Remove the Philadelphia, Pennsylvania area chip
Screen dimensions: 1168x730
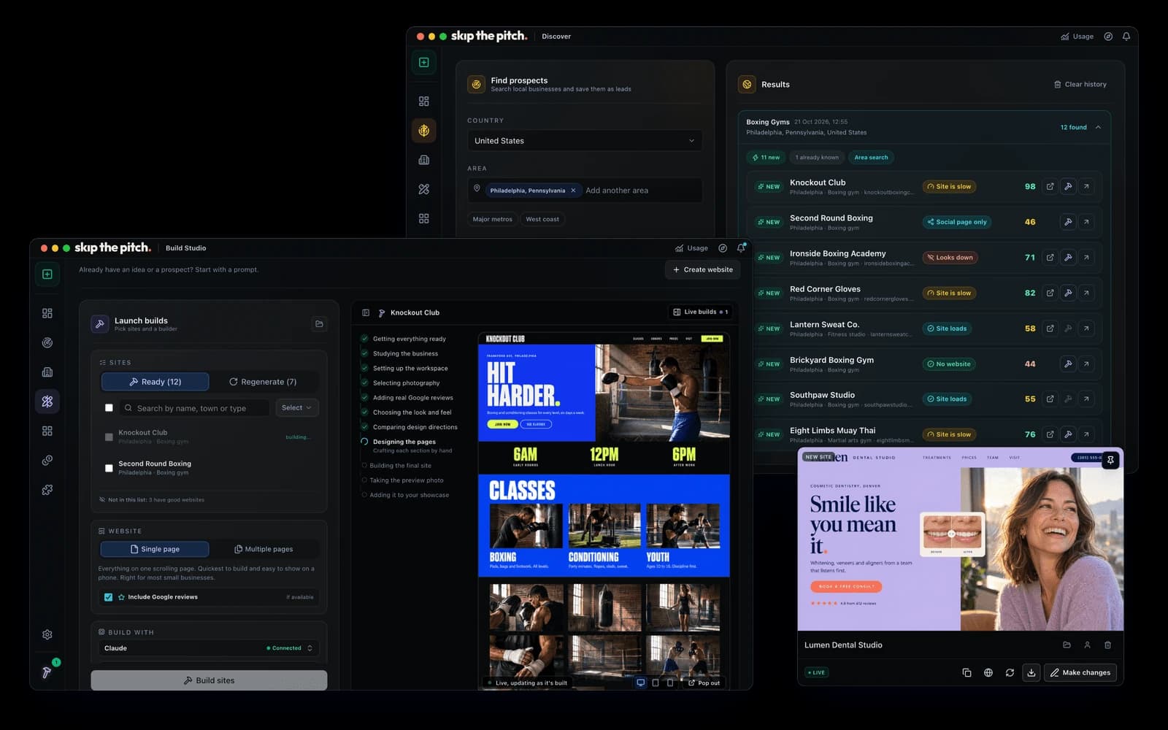573,191
